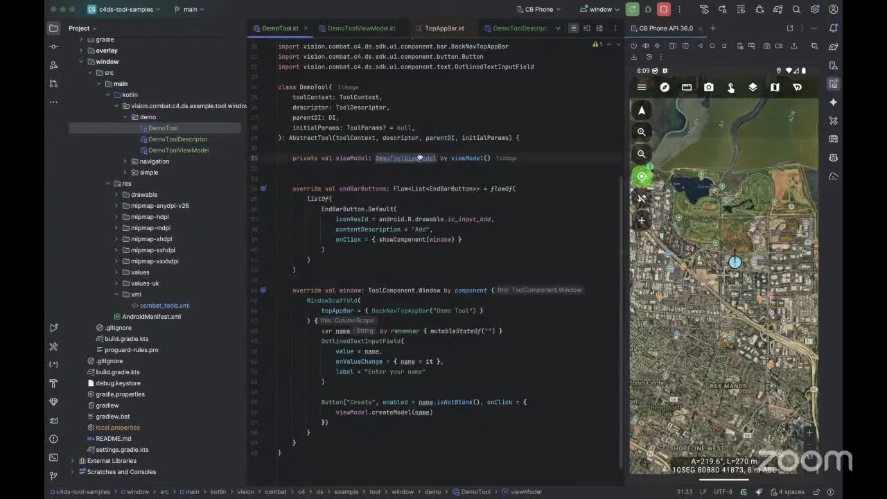
Task: Tap the green locate-me button on the map
Action: tap(642, 177)
